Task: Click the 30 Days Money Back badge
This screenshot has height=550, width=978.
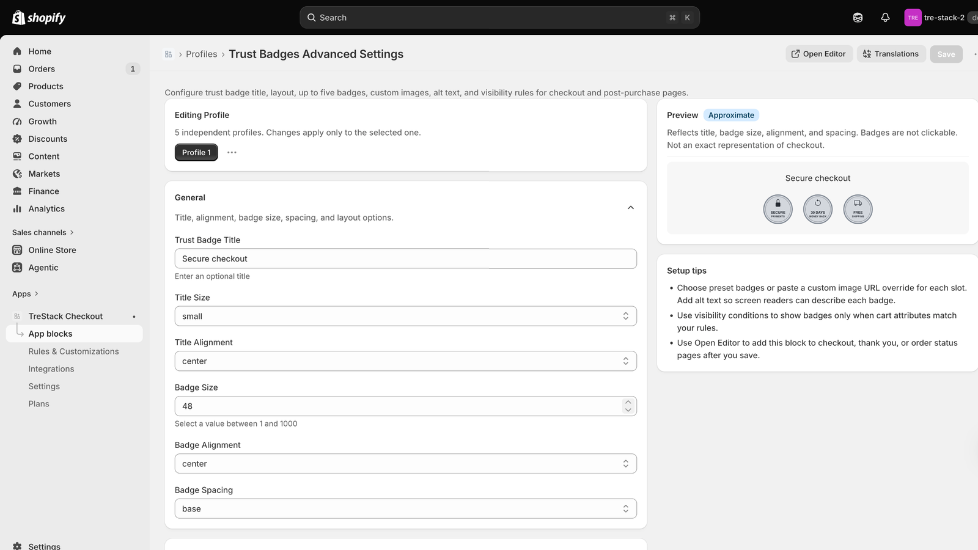Action: coord(818,210)
